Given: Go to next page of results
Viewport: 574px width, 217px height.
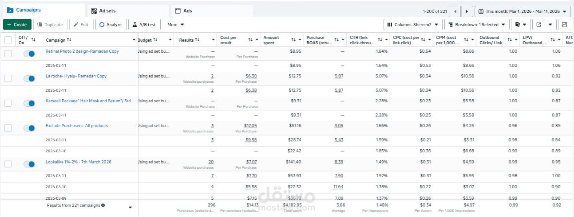Looking at the screenshot, I should point(466,11).
